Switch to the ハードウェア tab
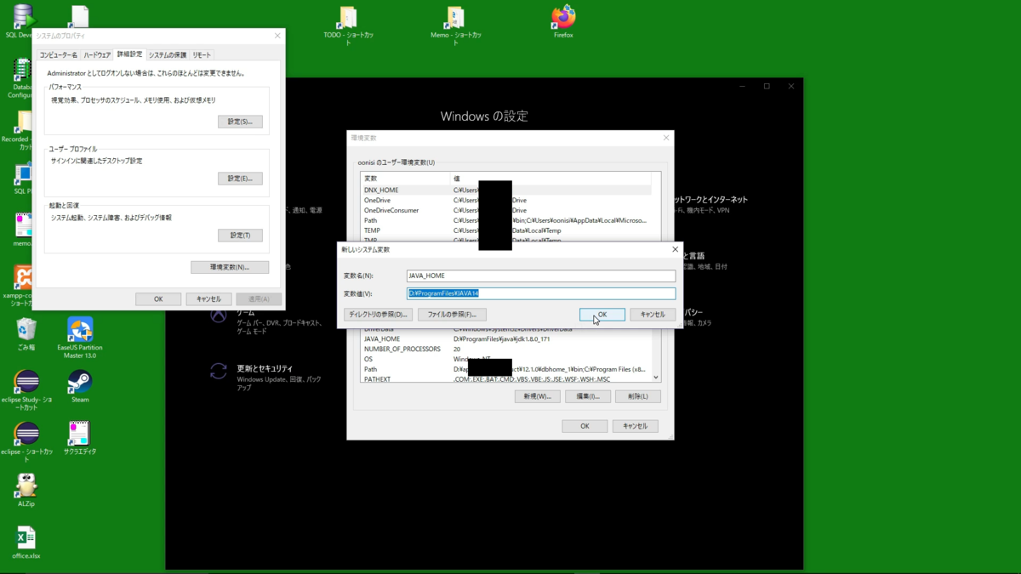1021x574 pixels. 97,54
